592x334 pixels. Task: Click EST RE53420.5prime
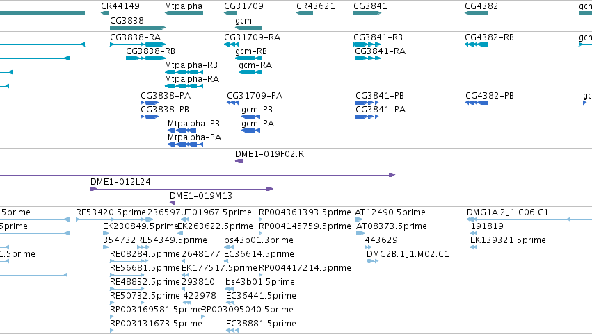pyautogui.click(x=111, y=212)
